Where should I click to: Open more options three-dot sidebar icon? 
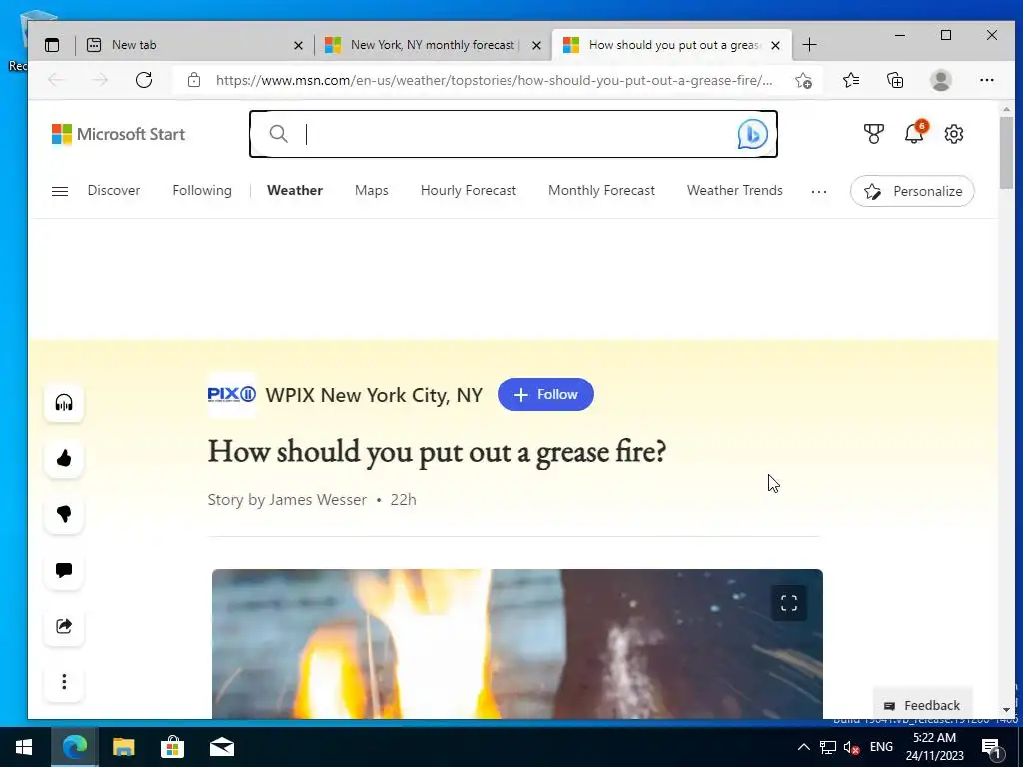tap(64, 682)
